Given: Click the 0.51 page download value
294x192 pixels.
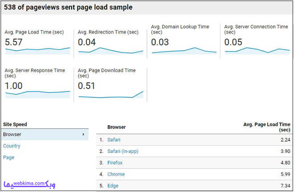Looking at the screenshot, I should 86,86.
